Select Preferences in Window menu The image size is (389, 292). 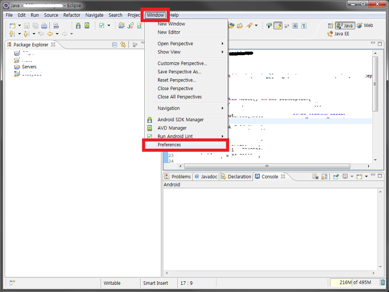(x=185, y=145)
